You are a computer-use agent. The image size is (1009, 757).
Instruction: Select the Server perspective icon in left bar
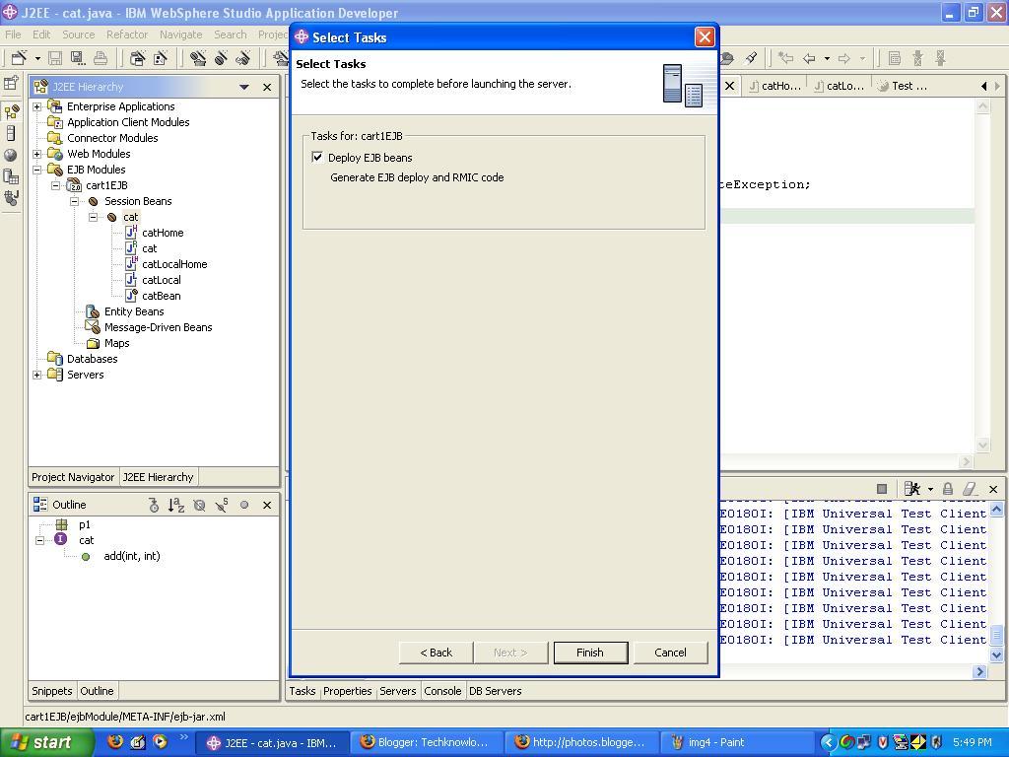[11, 133]
